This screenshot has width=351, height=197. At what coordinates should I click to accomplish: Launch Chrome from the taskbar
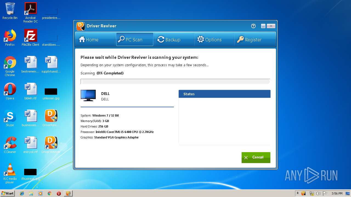pos(49,193)
